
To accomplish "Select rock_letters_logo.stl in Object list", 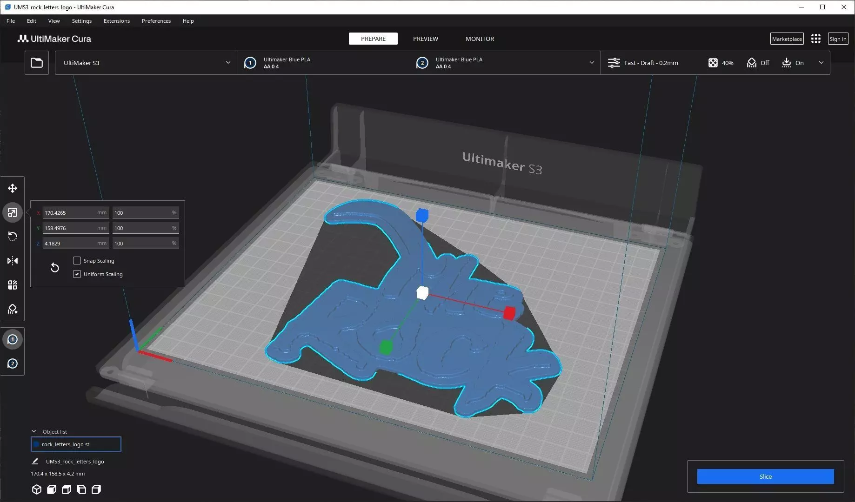I will tap(76, 444).
